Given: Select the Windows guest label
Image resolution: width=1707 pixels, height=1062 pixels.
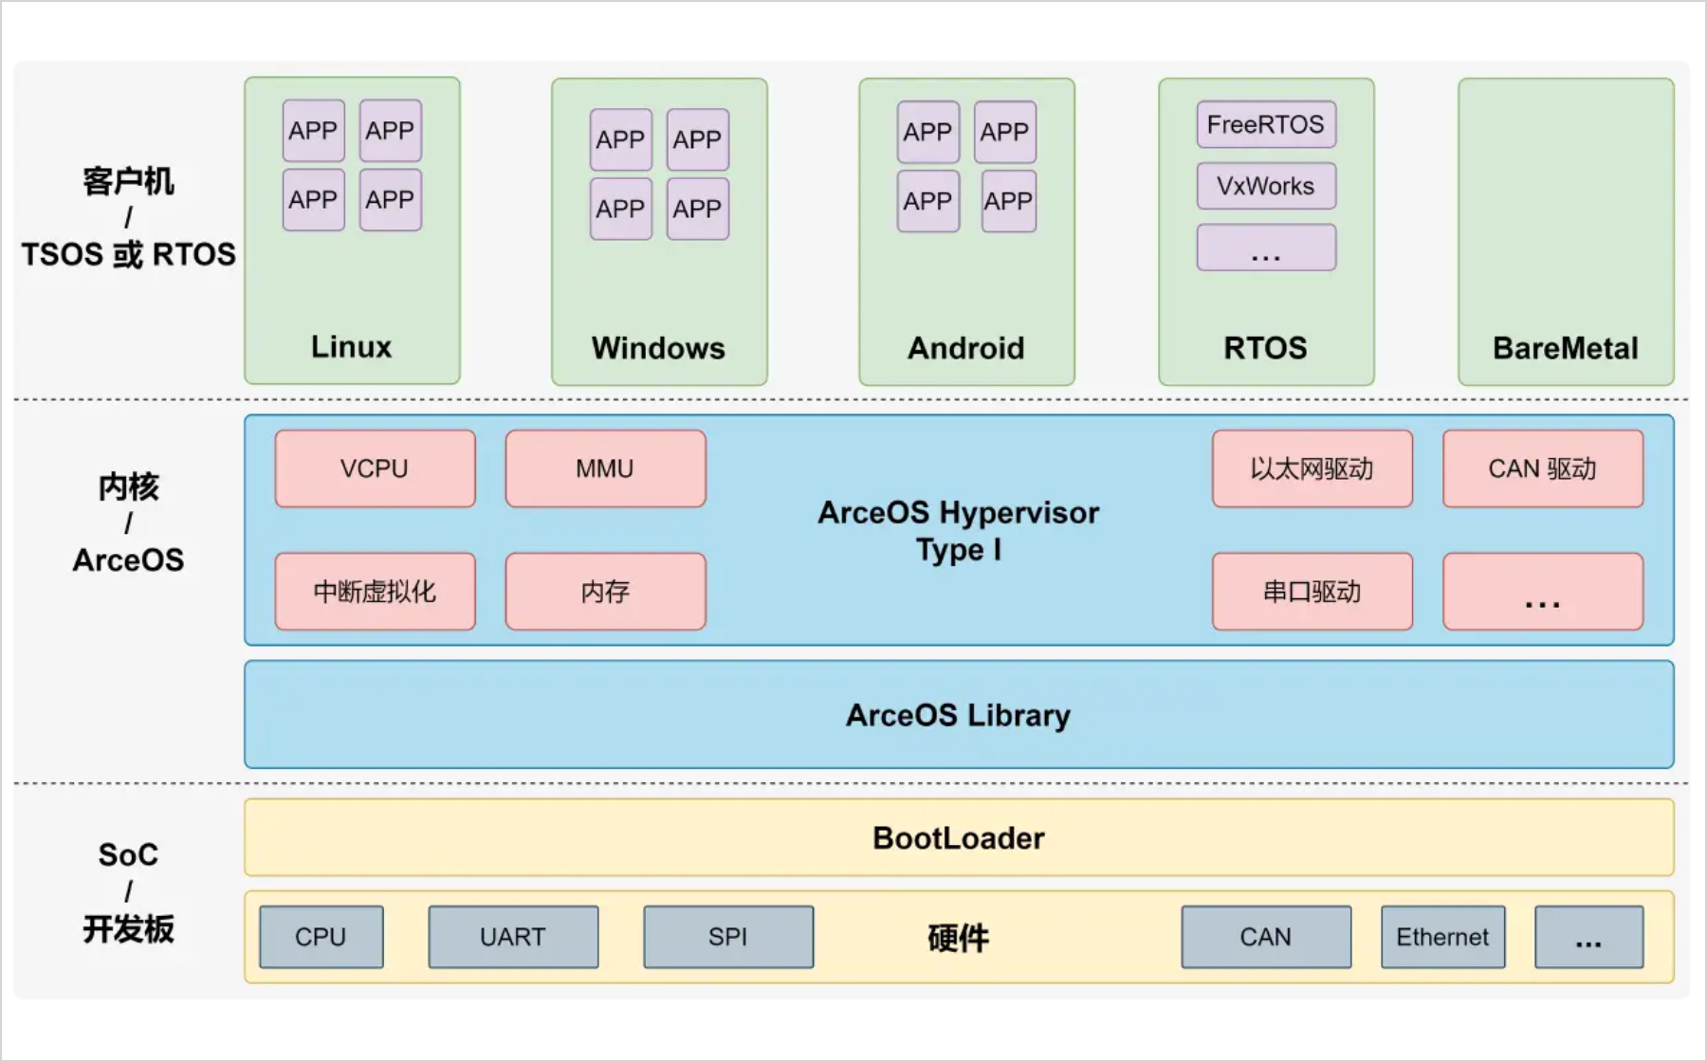Looking at the screenshot, I should tap(658, 348).
